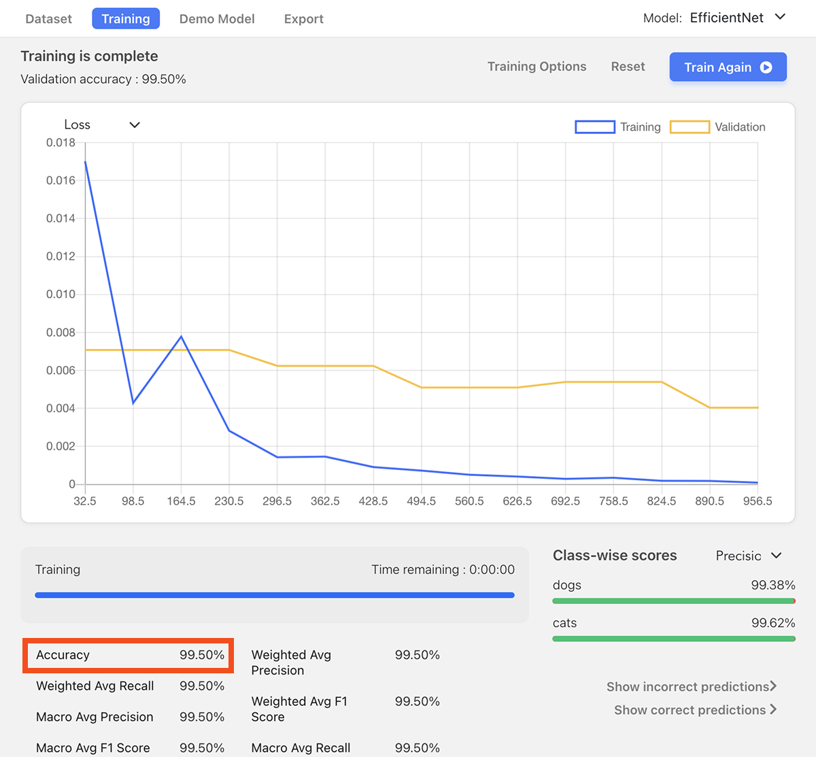Click the validation line end at 956.5

pyautogui.click(x=758, y=407)
